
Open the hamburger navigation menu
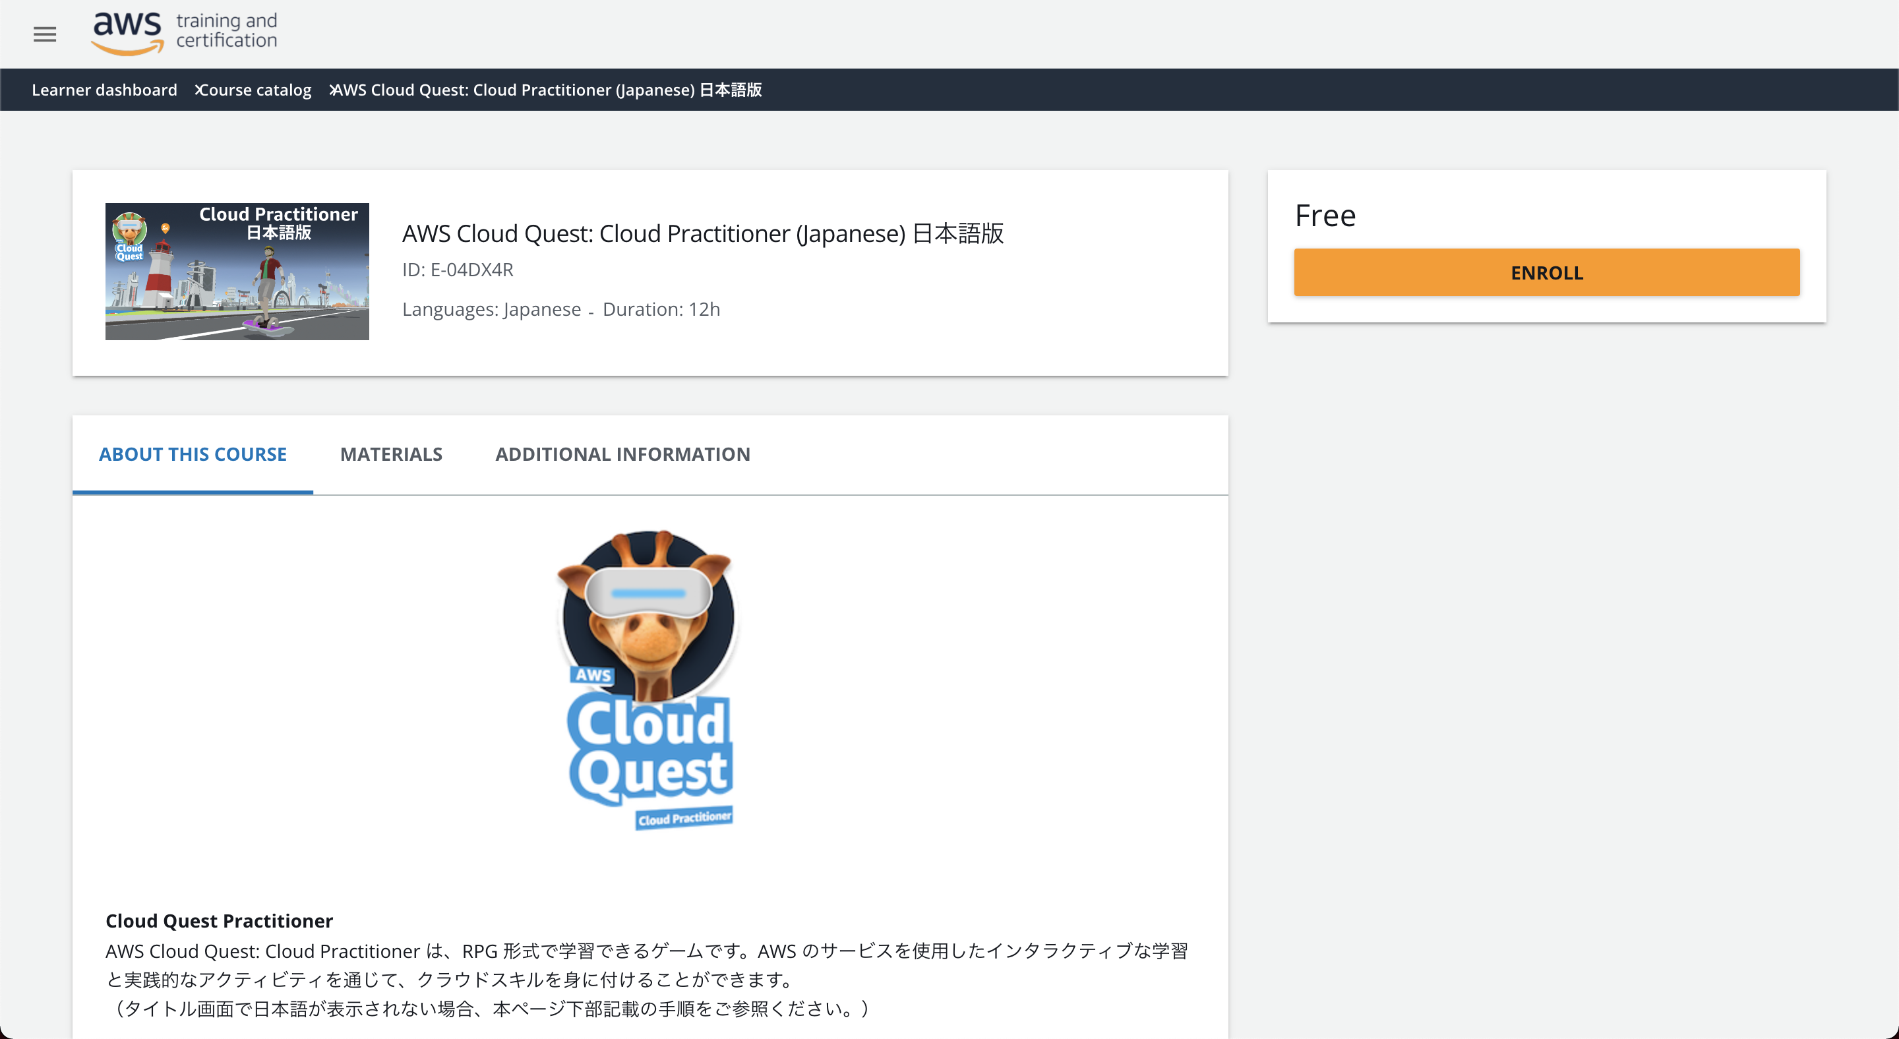pos(44,34)
